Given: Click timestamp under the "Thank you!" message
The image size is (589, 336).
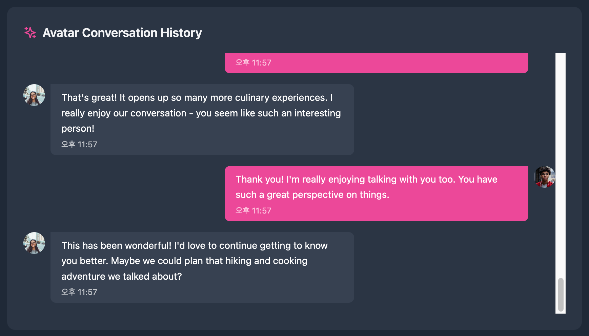Looking at the screenshot, I should (253, 211).
